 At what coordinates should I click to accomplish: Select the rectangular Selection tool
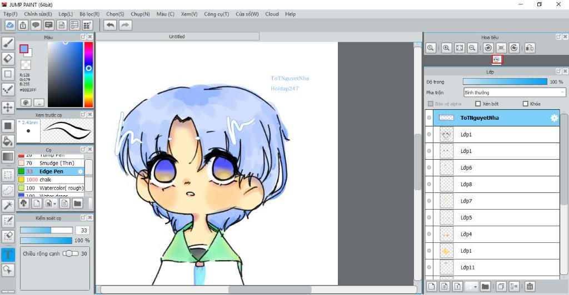pos(8,175)
